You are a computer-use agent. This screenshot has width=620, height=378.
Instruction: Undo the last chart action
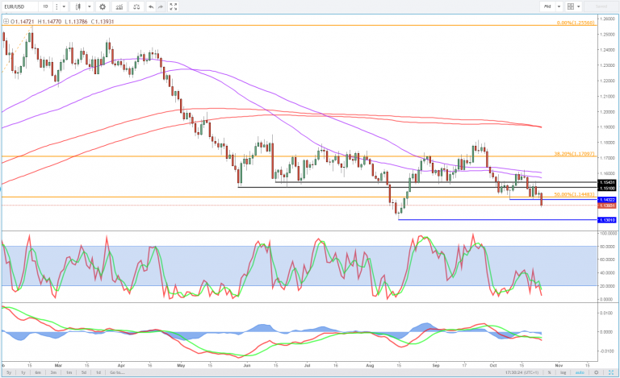pos(151,6)
